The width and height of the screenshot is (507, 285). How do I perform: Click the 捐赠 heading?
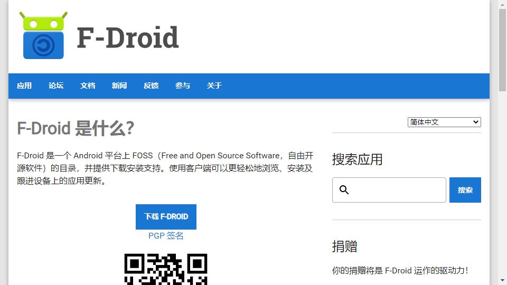point(345,246)
